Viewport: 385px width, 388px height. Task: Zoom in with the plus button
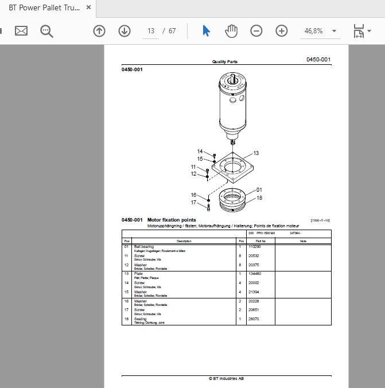(282, 31)
